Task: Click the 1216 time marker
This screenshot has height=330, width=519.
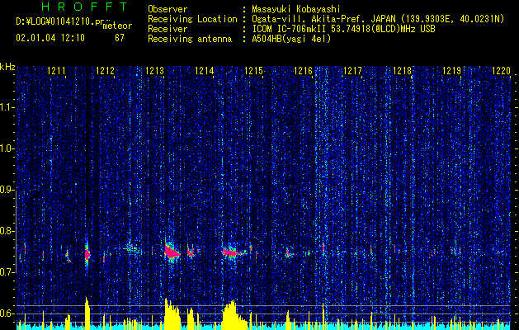Action: (x=303, y=70)
